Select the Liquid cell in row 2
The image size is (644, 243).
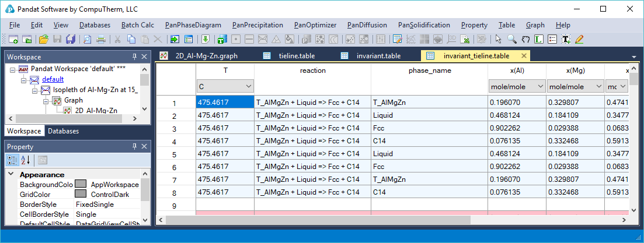pos(429,115)
